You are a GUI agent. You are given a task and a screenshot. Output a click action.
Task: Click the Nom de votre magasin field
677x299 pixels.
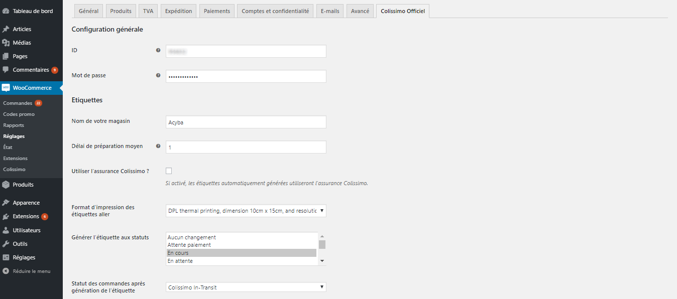pos(246,122)
